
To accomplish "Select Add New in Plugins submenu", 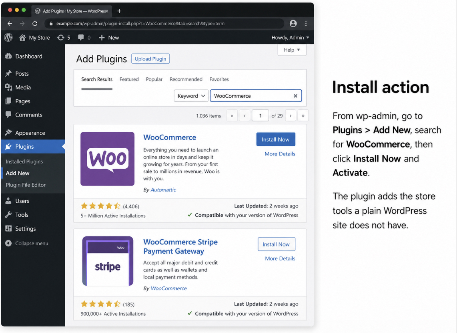I will (18, 173).
